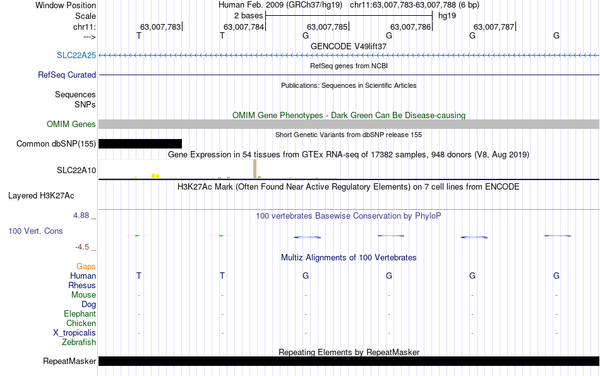Click the Elephant species label

pyautogui.click(x=80, y=313)
